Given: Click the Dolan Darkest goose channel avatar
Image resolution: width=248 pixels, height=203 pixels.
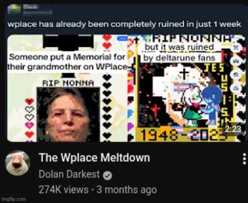Looking at the screenshot, I should coord(18,163).
